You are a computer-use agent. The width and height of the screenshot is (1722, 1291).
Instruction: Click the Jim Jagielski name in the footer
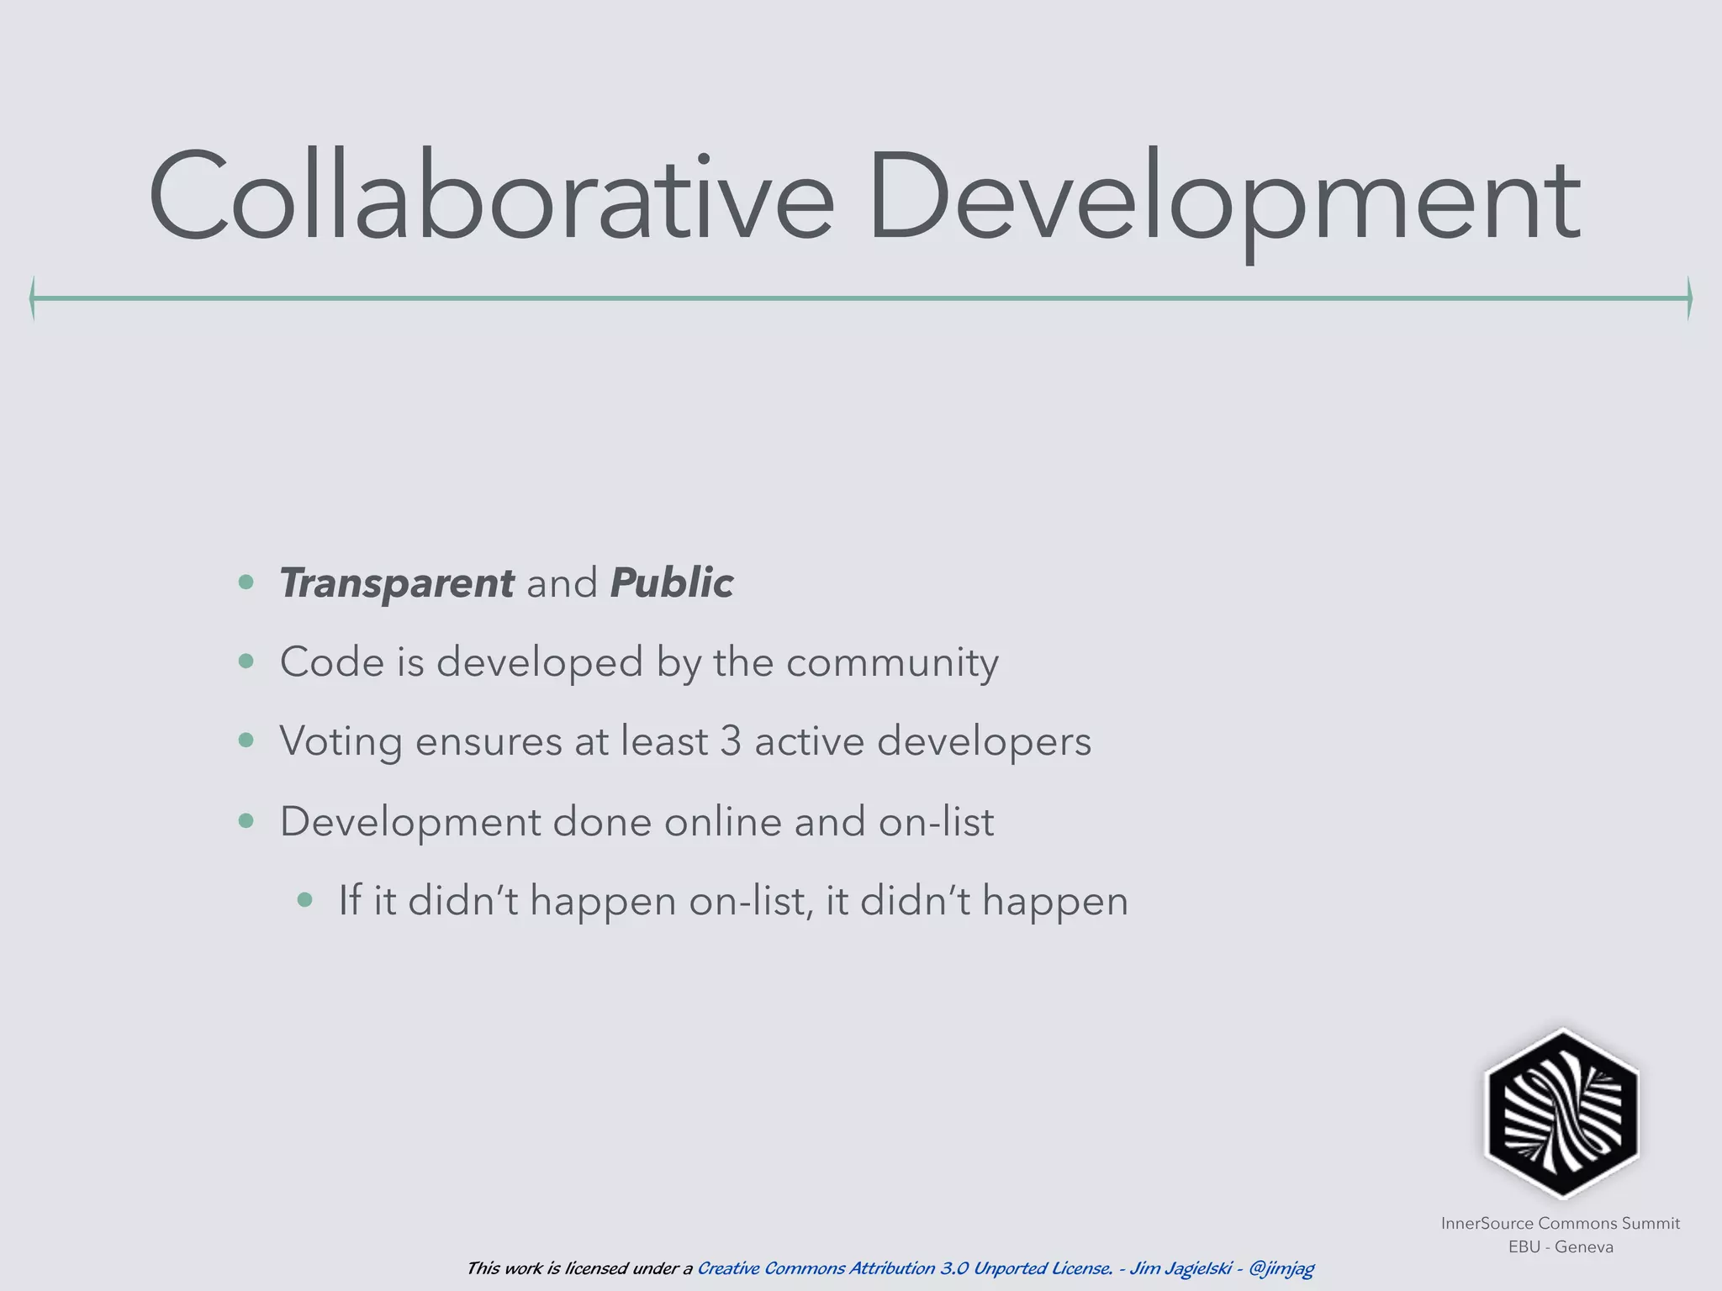click(1180, 1268)
